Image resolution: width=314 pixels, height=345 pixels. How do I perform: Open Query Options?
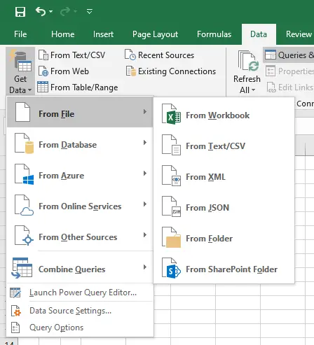[x=80, y=328]
